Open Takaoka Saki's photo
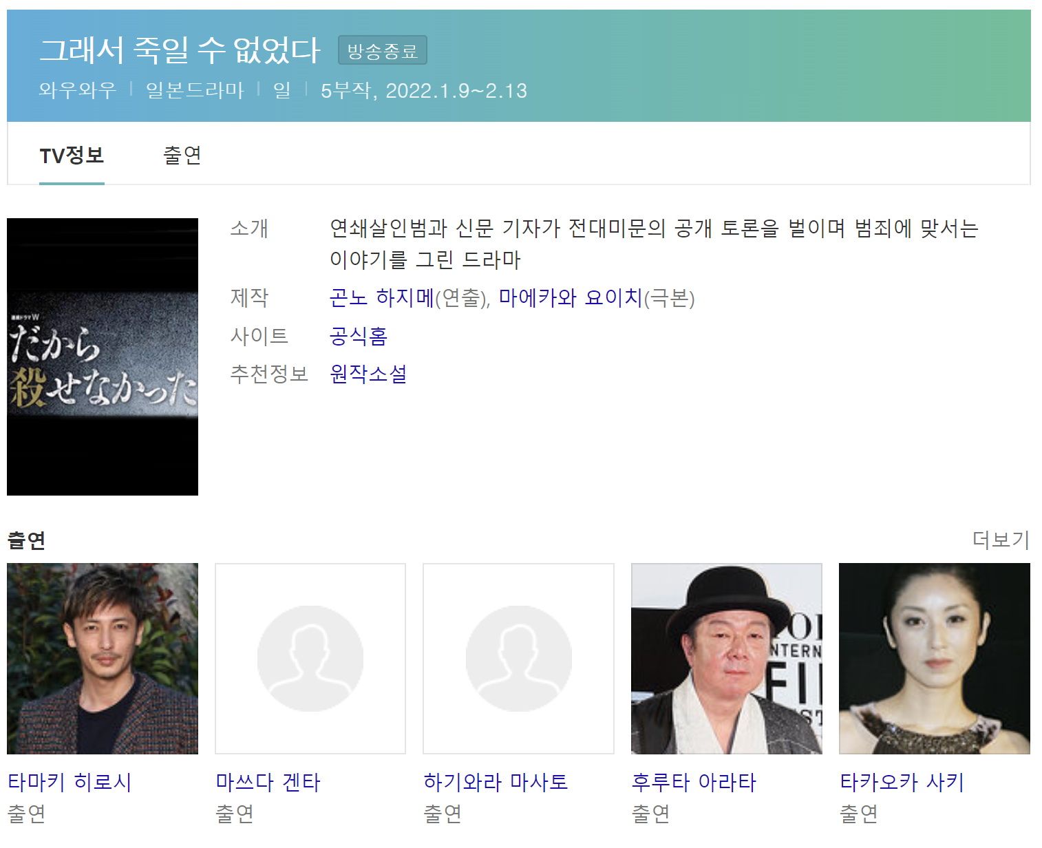Image resolution: width=1042 pixels, height=848 pixels. (935, 659)
